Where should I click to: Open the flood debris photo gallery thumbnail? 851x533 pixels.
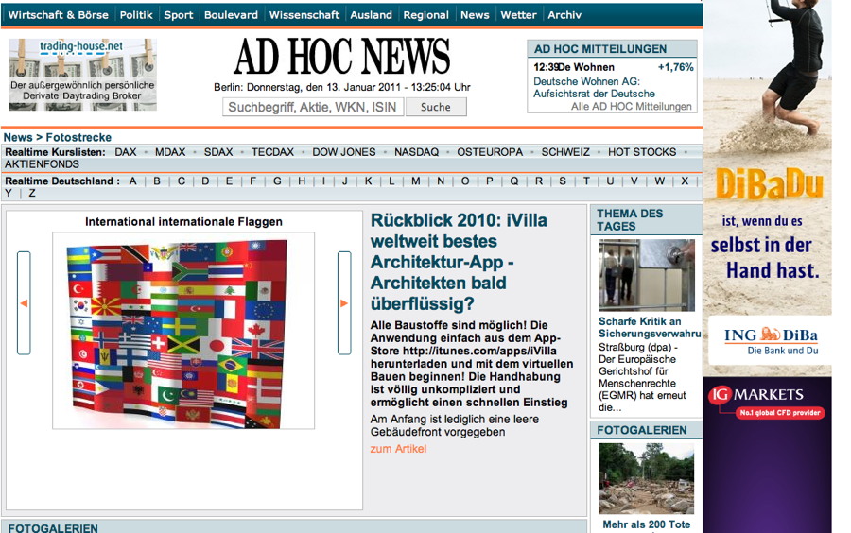[647, 479]
